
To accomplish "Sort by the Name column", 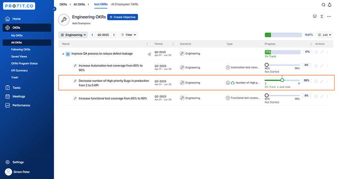I will 147,44.
